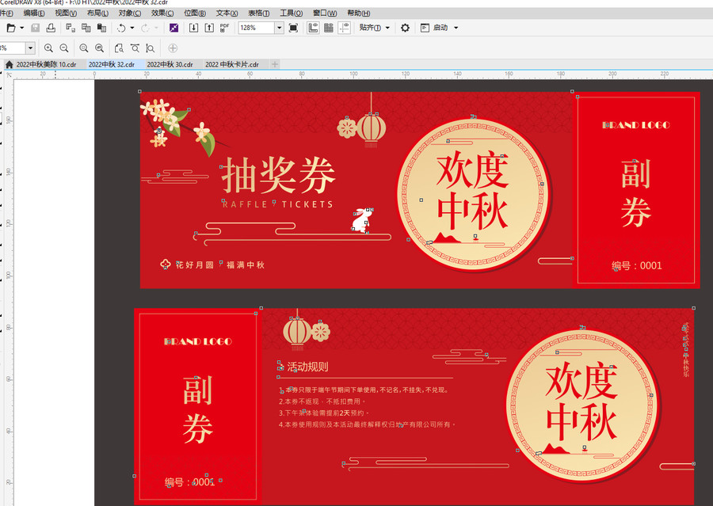The width and height of the screenshot is (713, 506).
Task: Click the Copy icon in toolbar
Action: (x=86, y=28)
